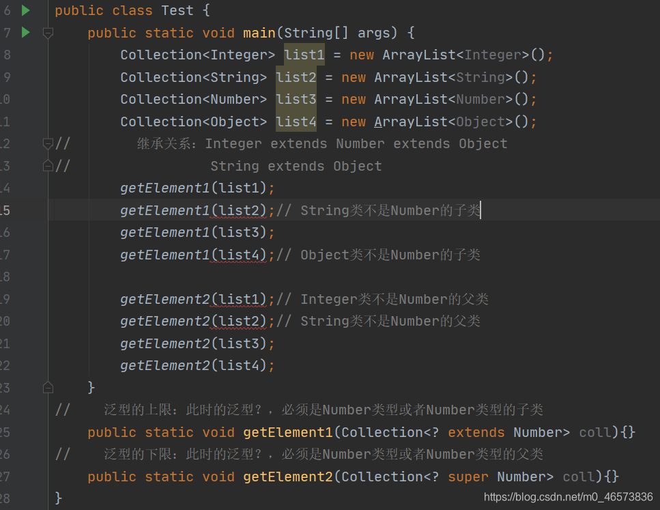Screen dimensions: 660x510
Task: Select highlighted variable list1 in declaration
Action: (x=304, y=55)
